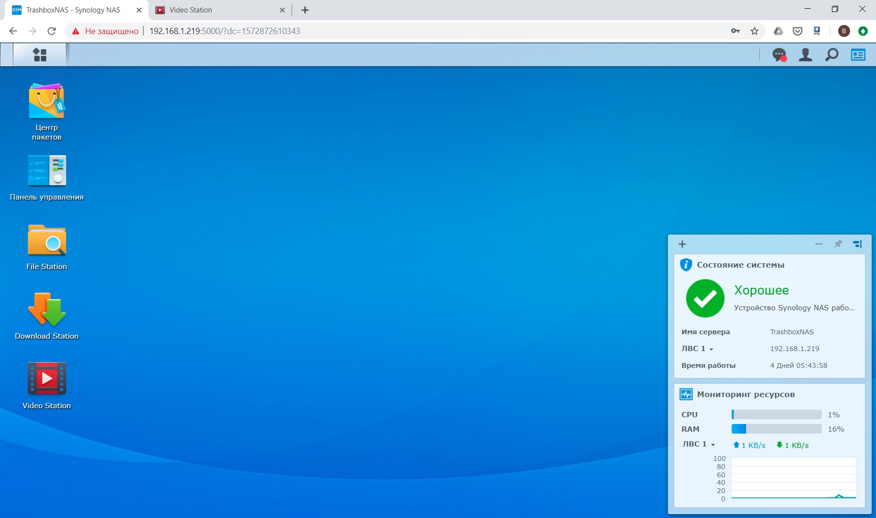Screen dimensions: 876x518
Task: Click Google Drive extension icon
Action: [x=778, y=31]
